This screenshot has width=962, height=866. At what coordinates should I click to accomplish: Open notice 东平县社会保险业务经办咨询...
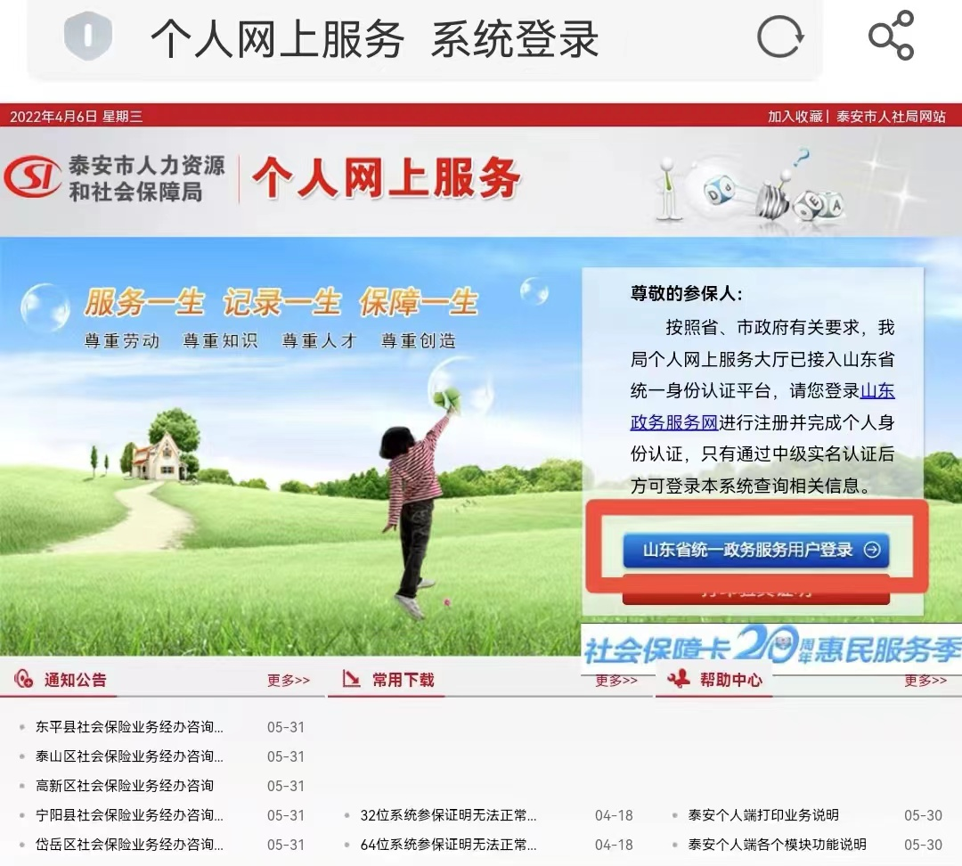129,727
